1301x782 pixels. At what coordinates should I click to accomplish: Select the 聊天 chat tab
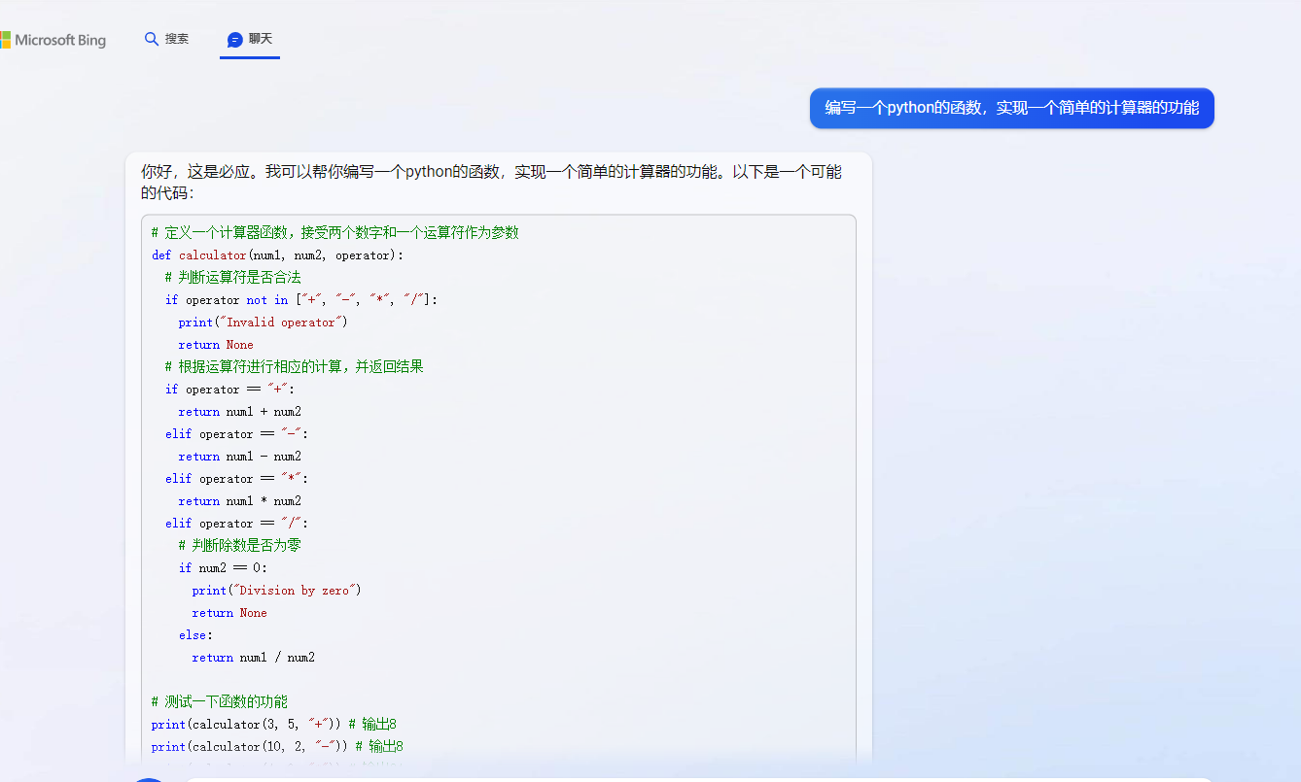tap(250, 39)
